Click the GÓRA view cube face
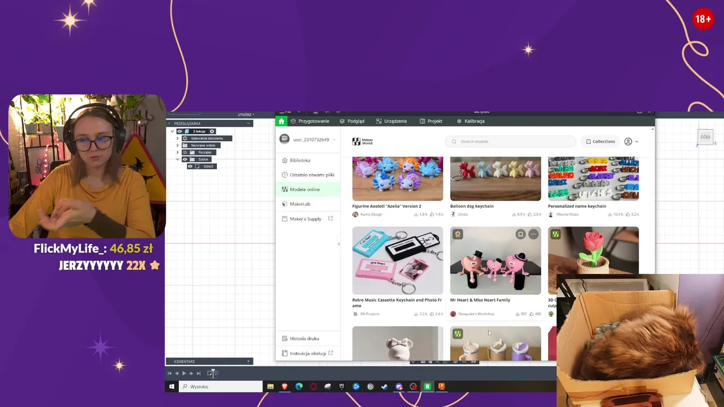The height and width of the screenshot is (407, 724). (705, 137)
